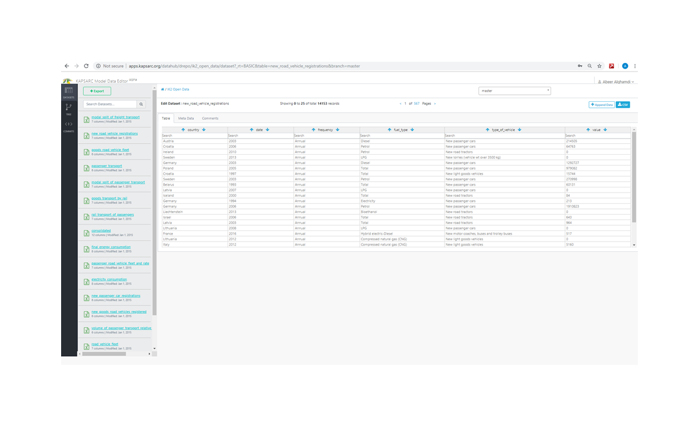The image size is (699, 426).
Task: Click spreadsheet icon beside goods_road_vehicle_fleet
Action: tap(86, 152)
